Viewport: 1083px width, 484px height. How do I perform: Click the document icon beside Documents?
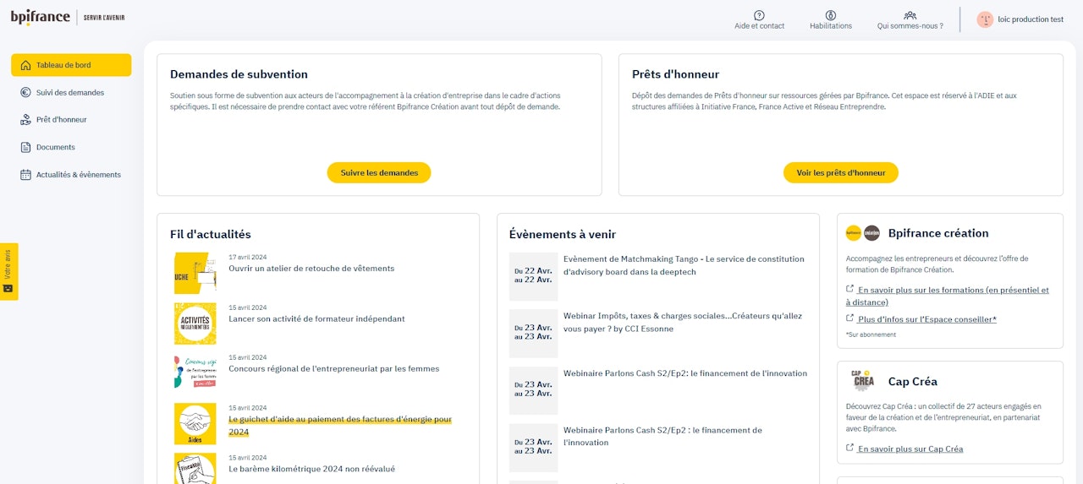pyautogui.click(x=25, y=147)
